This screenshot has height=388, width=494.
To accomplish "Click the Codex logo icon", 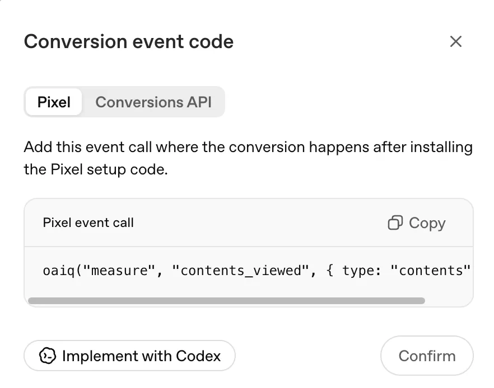I will pyautogui.click(x=47, y=356).
